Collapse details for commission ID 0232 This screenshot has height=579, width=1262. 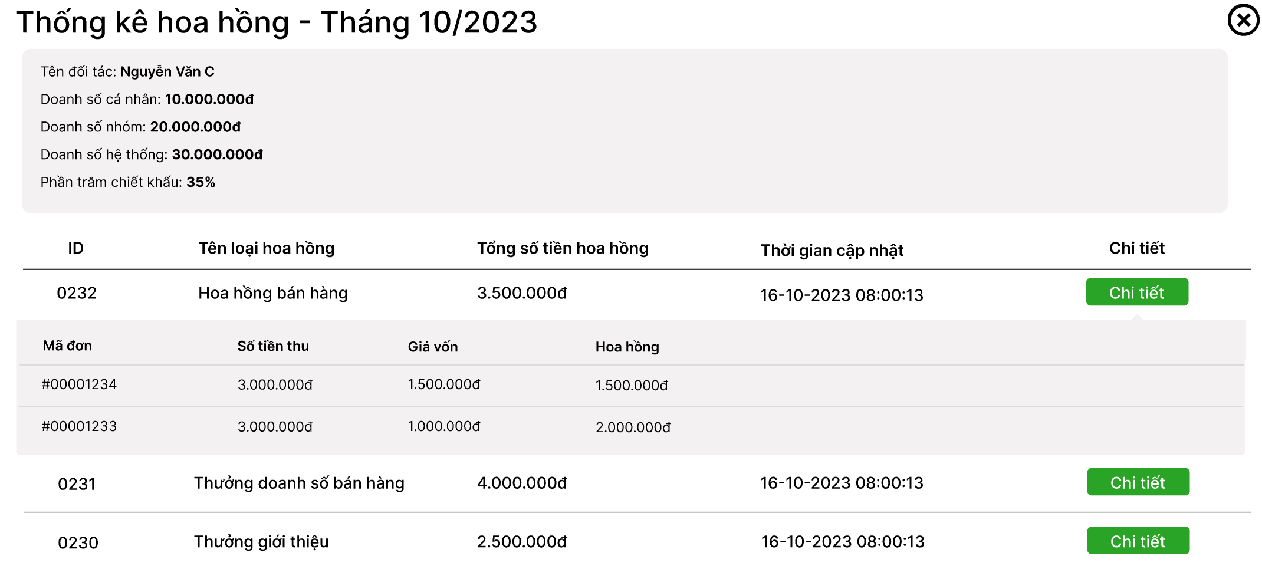pos(1136,292)
